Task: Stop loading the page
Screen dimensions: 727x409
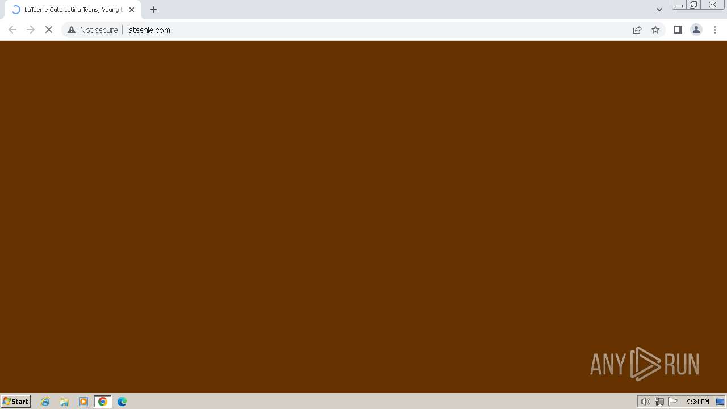Action: click(49, 30)
